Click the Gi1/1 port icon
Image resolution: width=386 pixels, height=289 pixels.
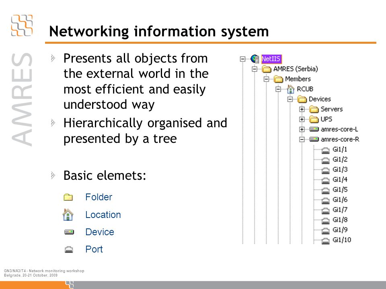click(x=325, y=151)
